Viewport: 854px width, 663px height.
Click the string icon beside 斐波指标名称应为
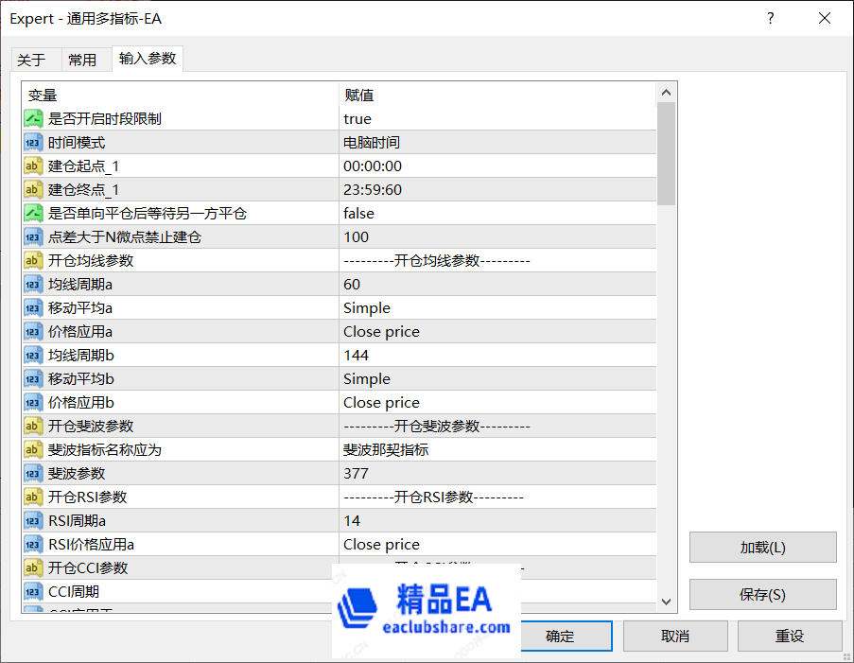[34, 449]
